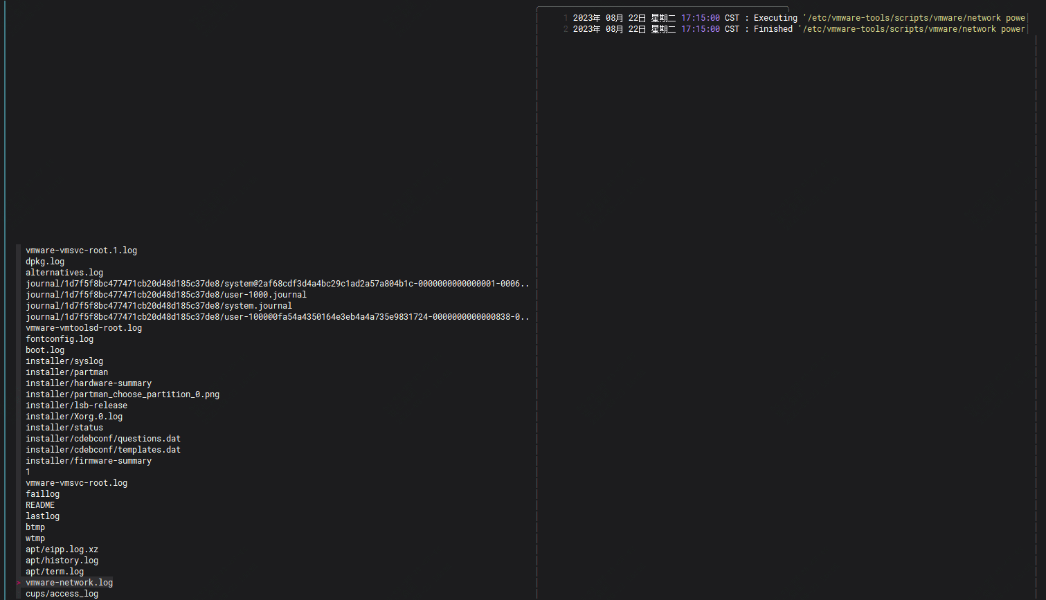Select apt/history.log in the list
Screen dimensions: 1046x600
(x=62, y=561)
